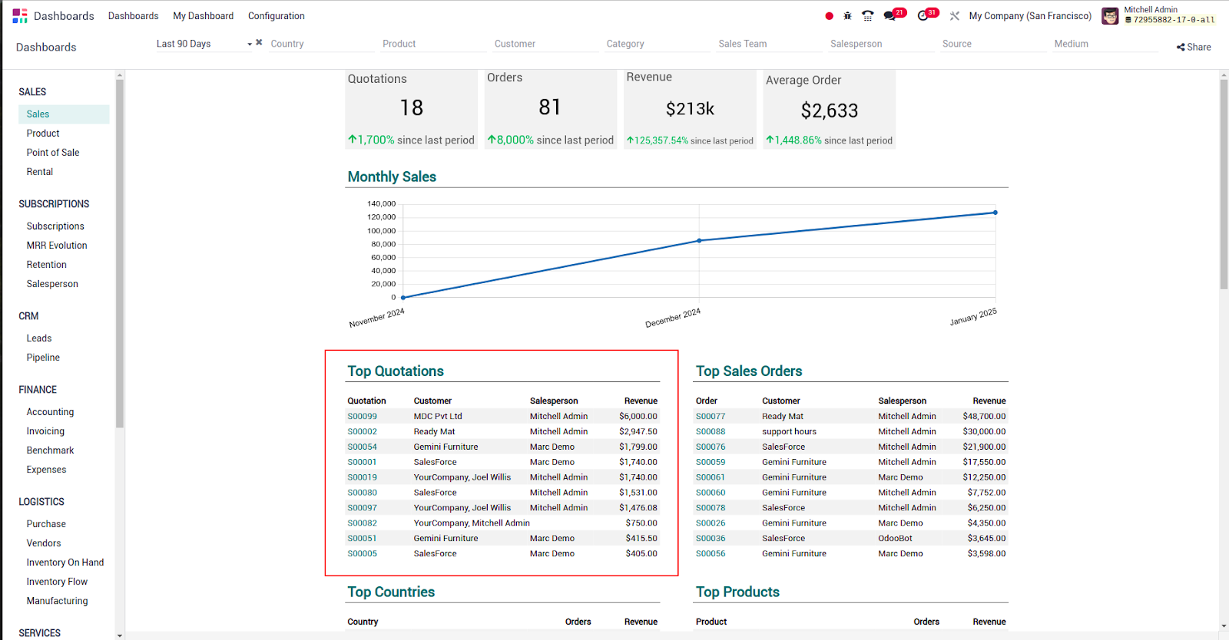Screen dimensions: 1229x640
Task: Open the bug debug tools icon
Action: click(848, 16)
